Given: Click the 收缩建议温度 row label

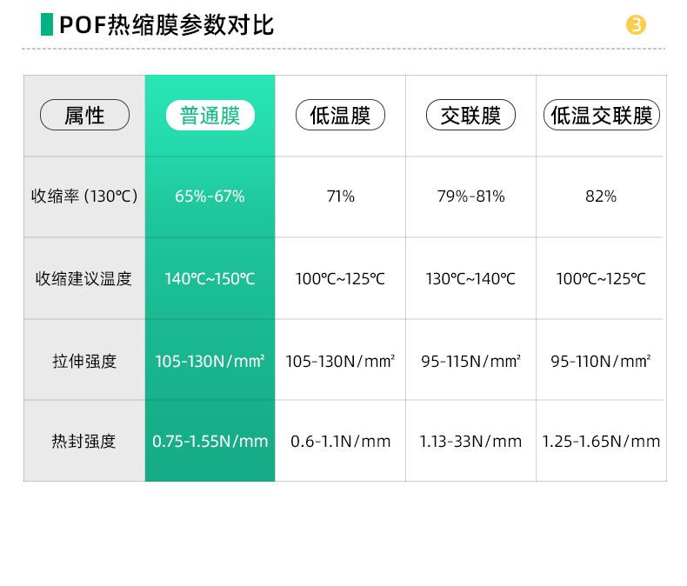Looking at the screenshot, I should pyautogui.click(x=84, y=279).
